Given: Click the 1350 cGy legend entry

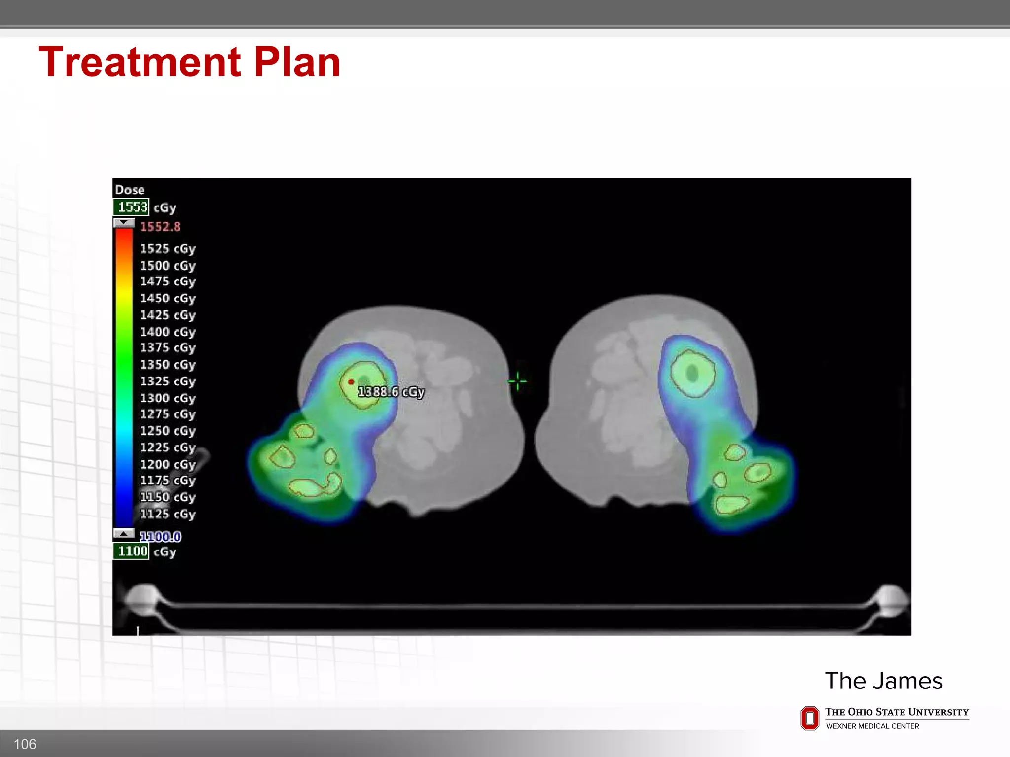Looking at the screenshot, I should click(168, 365).
